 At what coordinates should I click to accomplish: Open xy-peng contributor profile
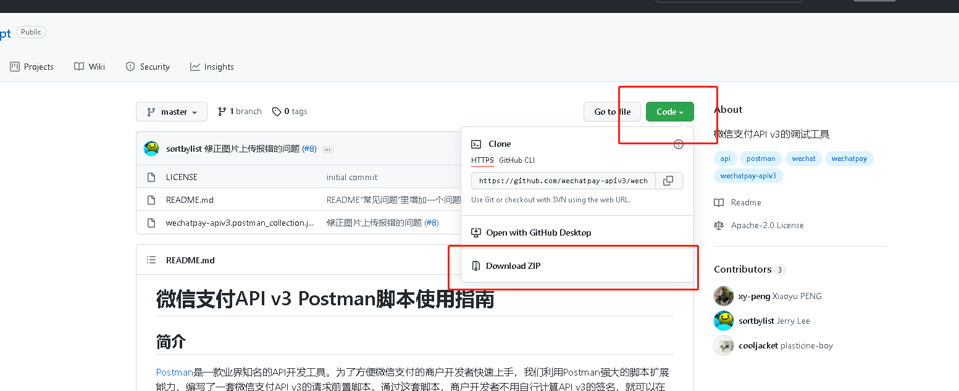pyautogui.click(x=780, y=296)
